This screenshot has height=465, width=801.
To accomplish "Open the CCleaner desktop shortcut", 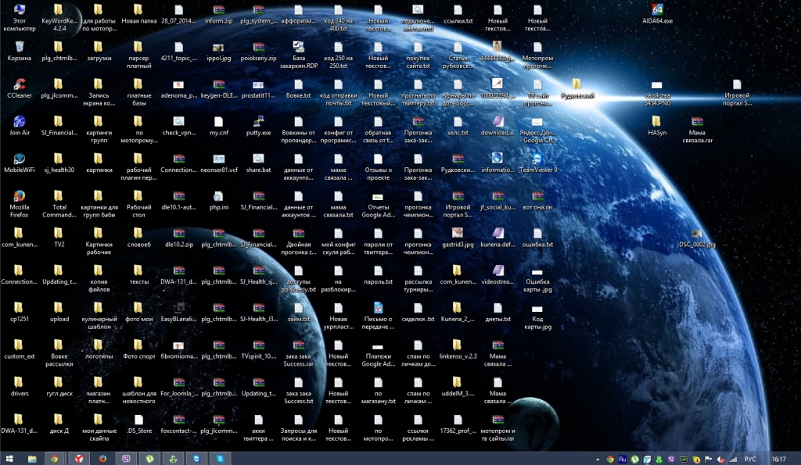I will pos(19,85).
